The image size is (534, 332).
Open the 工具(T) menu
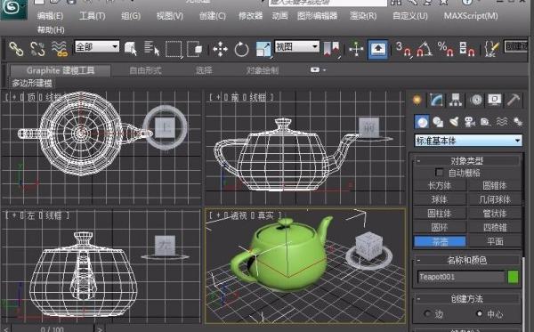92,16
